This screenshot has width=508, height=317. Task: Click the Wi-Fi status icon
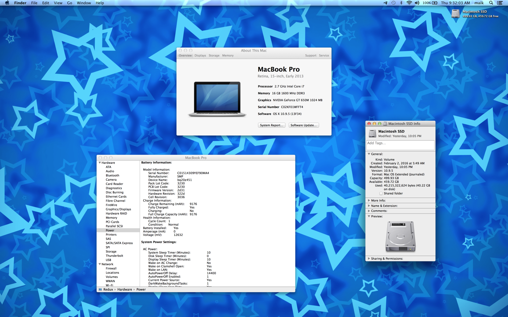pos(409,3)
